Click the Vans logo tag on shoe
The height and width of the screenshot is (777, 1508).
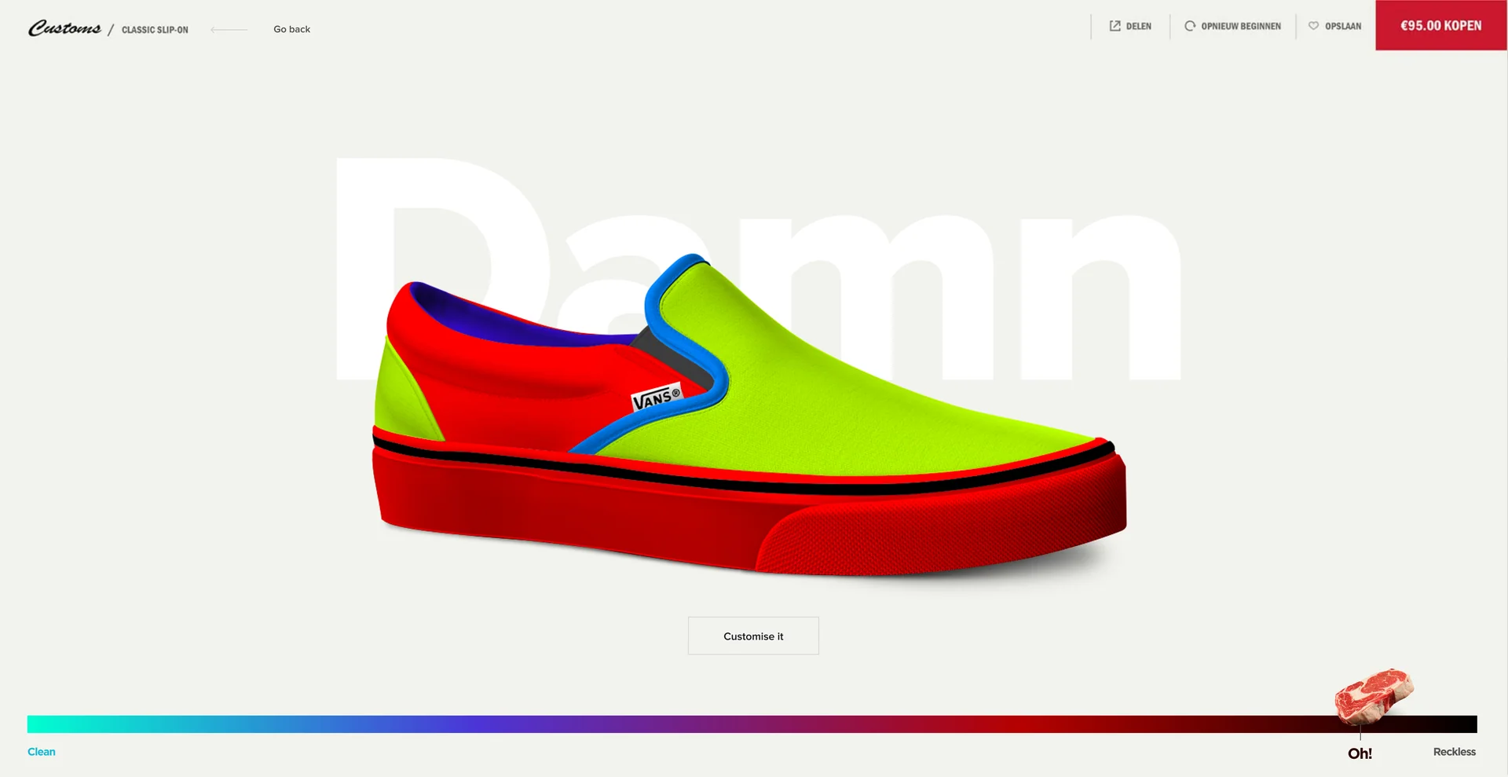[x=657, y=398]
